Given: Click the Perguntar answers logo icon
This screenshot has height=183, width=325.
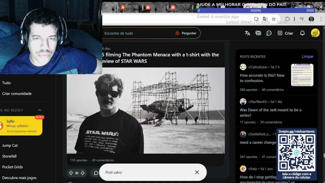Looking at the screenshot, I should point(177,33).
